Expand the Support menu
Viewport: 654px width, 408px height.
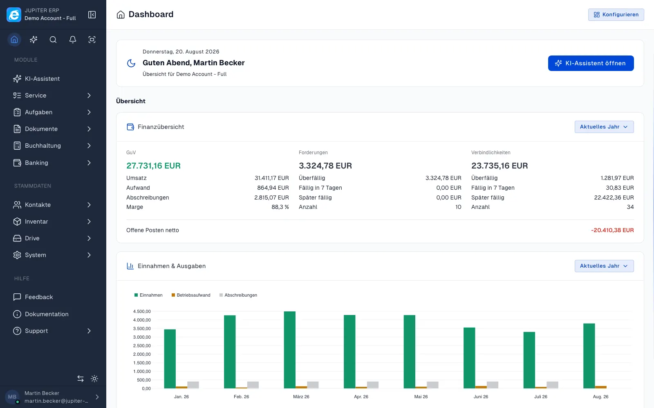[53, 331]
